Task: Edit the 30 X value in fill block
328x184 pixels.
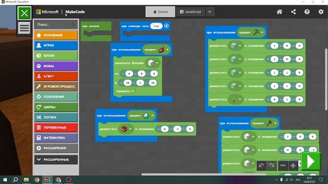Action: coord(128,83)
